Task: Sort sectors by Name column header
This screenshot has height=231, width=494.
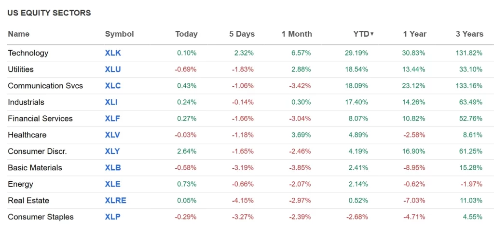Action: tap(18, 34)
